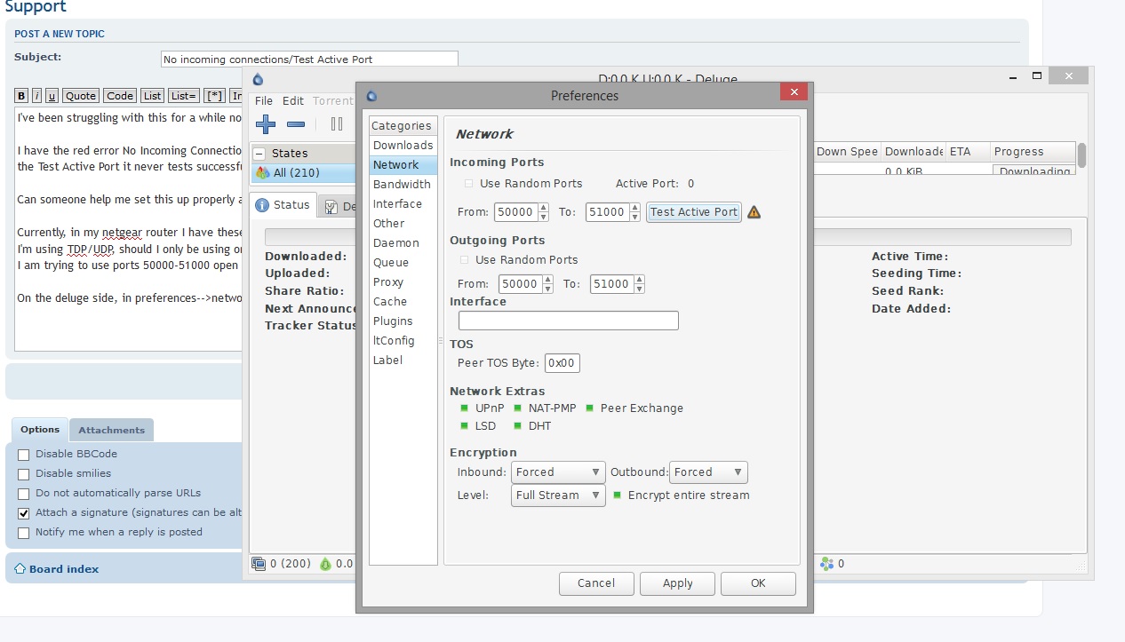Click the Test Active Port button

694,212
